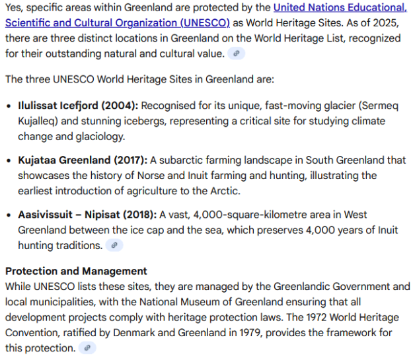Click the '1972 World Heritage' phrase
The width and height of the screenshot is (413, 358).
click(352, 317)
